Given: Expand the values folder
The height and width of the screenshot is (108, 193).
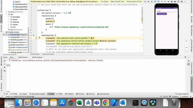Looking at the screenshot, I should 9,25.
